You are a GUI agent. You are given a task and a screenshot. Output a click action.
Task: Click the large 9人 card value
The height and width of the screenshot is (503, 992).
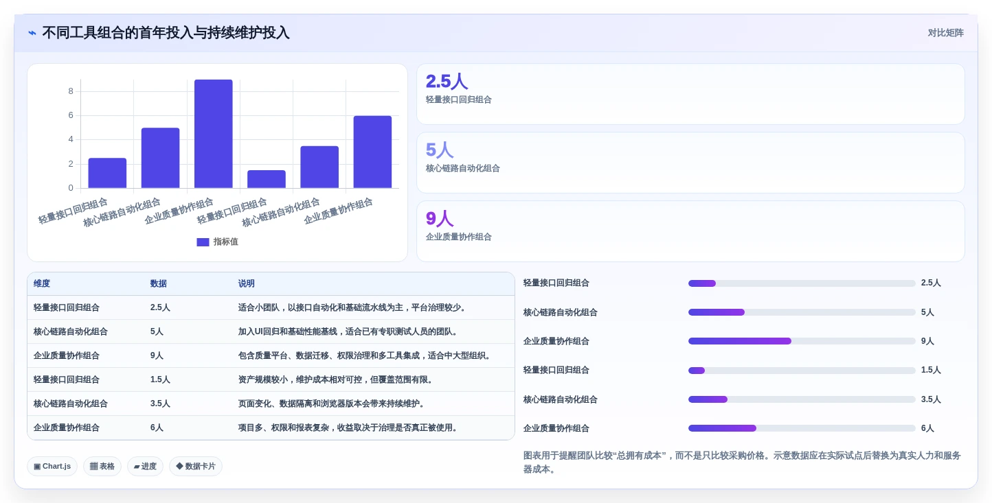tap(440, 219)
